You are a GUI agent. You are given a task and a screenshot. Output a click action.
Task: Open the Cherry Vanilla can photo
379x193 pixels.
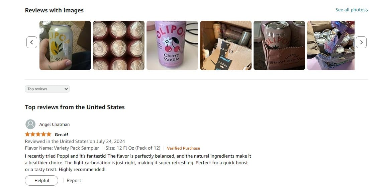[x=172, y=45]
